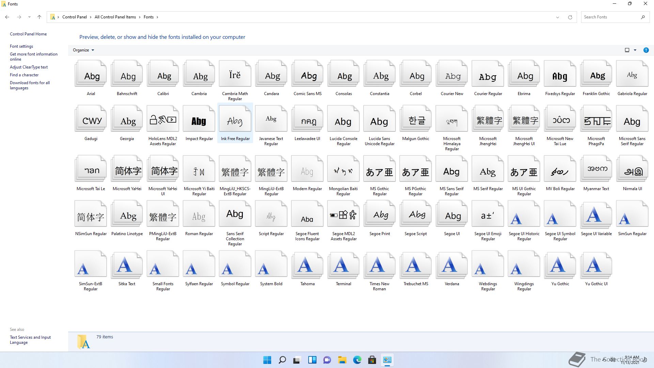This screenshot has height=368, width=654.
Task: Expand the address bar history dropdown
Action: [558, 17]
